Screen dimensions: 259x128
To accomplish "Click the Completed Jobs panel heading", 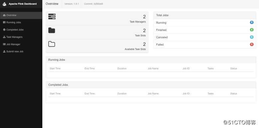I will click(x=58, y=85).
